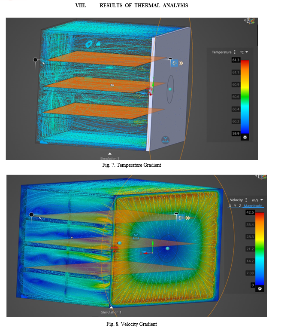The image size is (281, 331).
Task: Switch to the X velocity component tab
Action: pos(230,205)
